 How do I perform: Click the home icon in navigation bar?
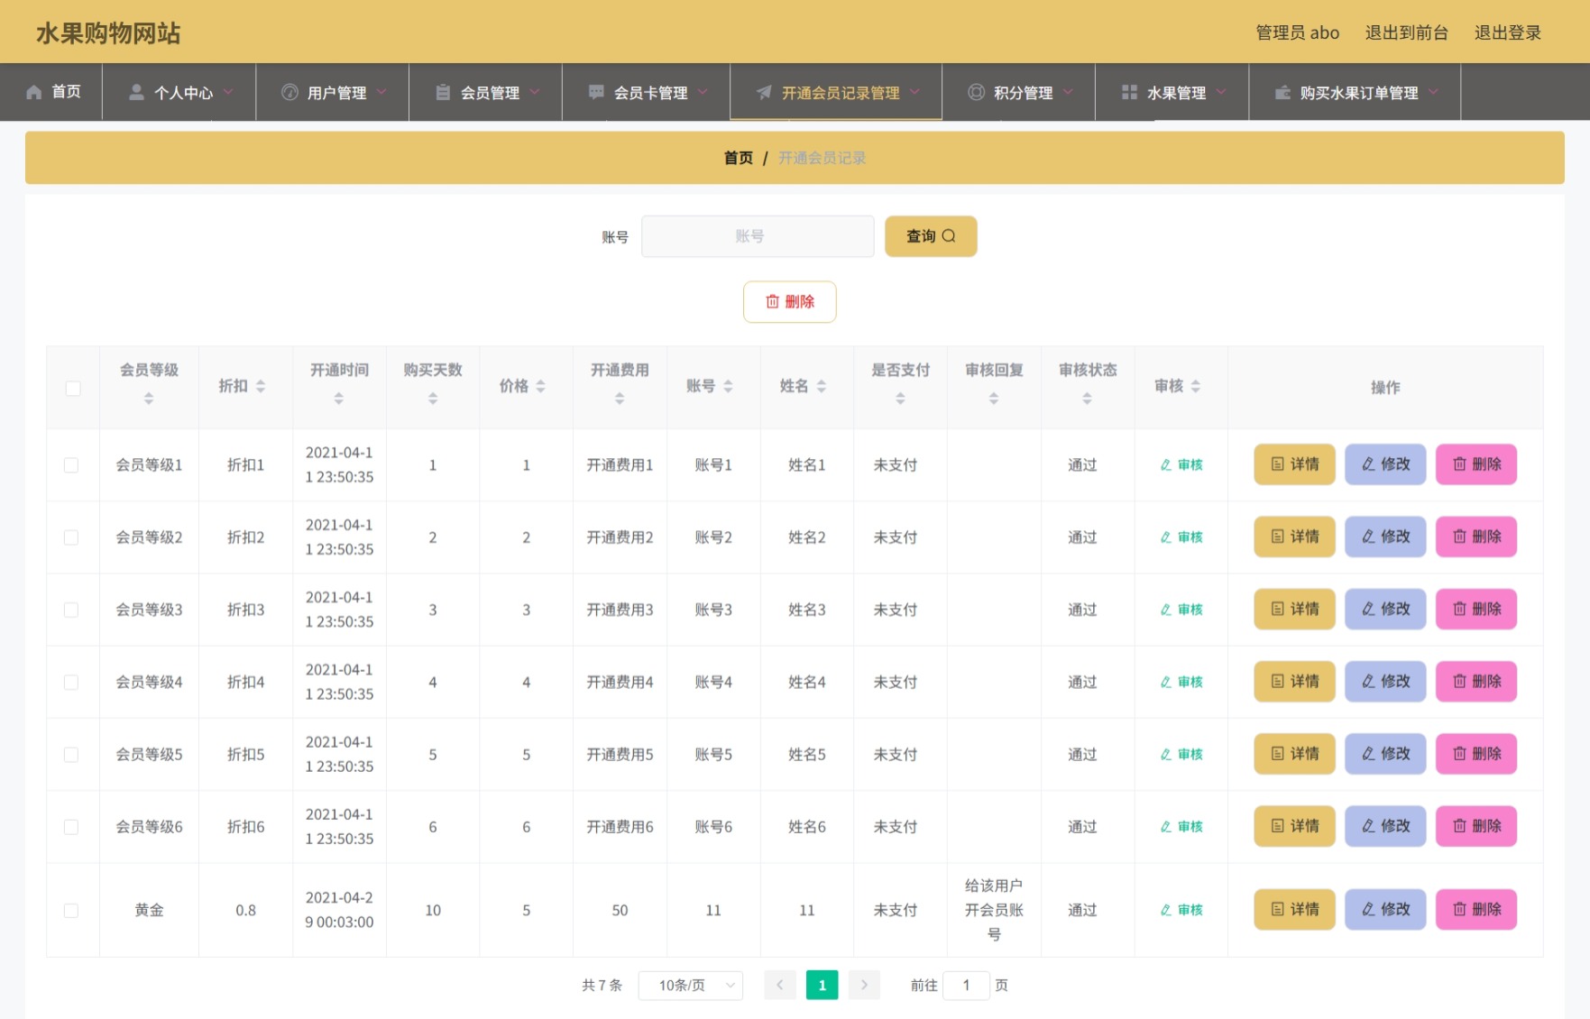click(34, 92)
